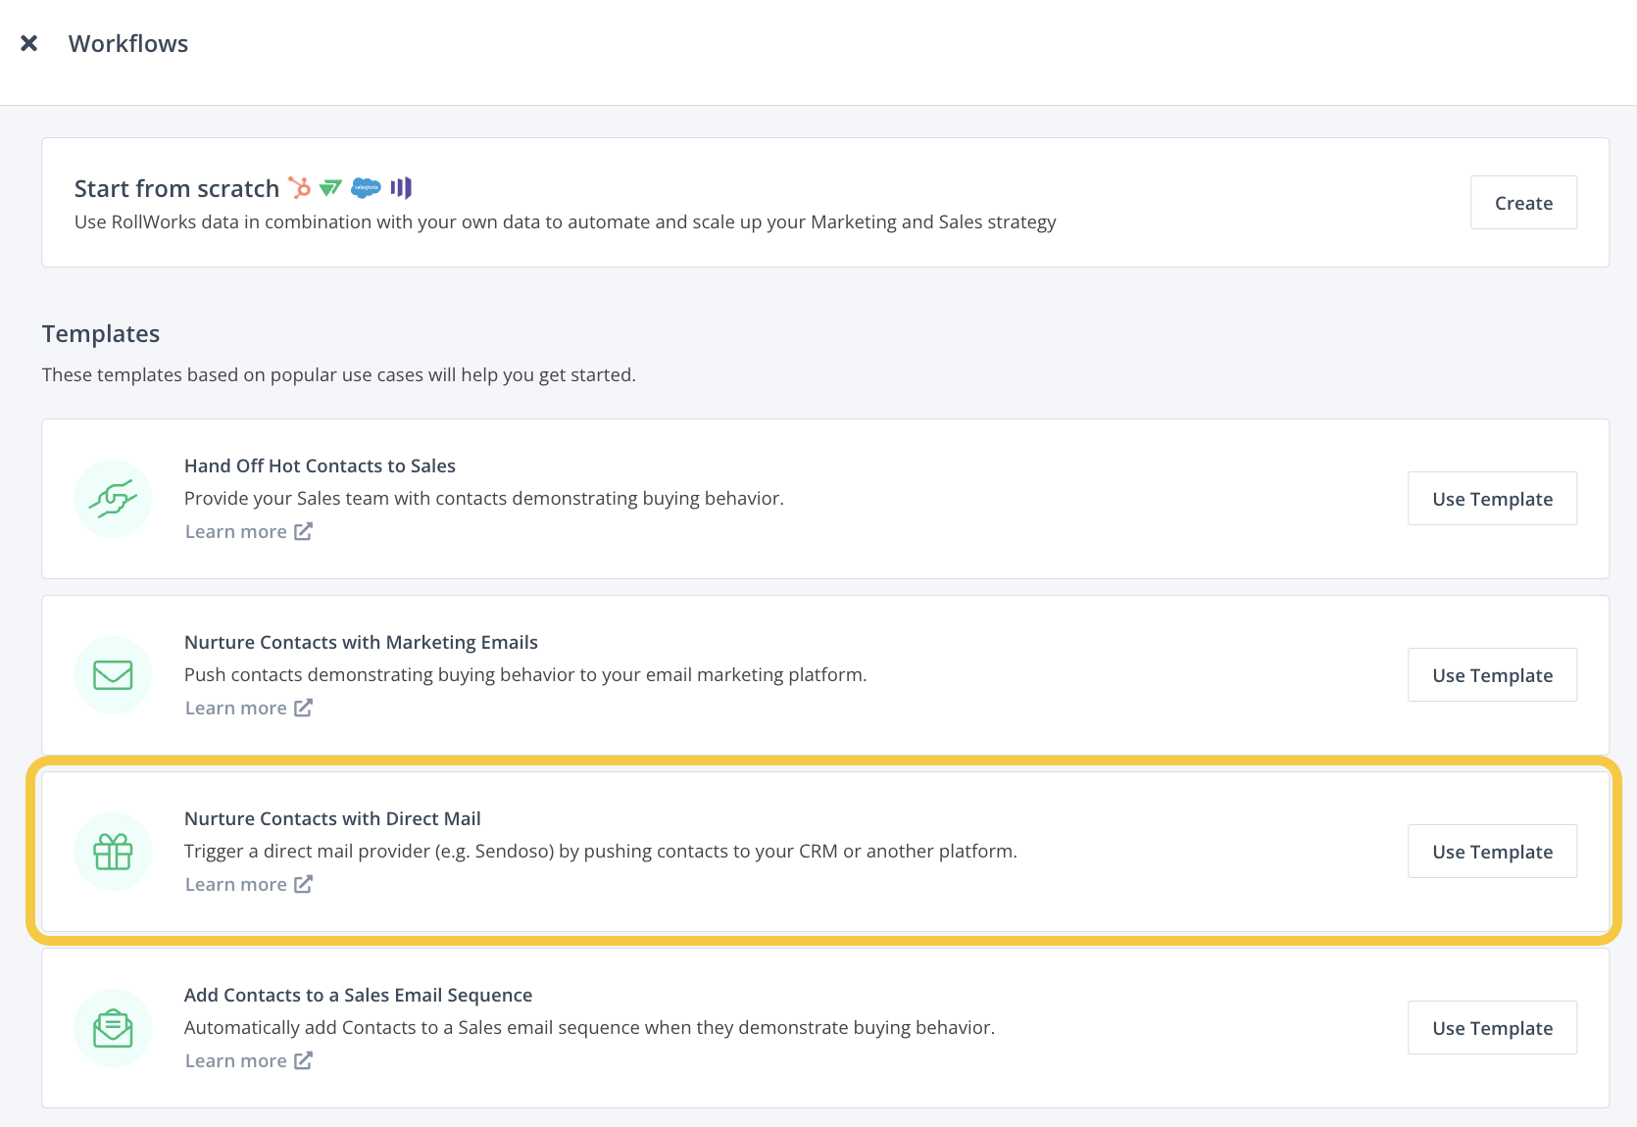Click the Start from scratch heading
Viewport: 1637px width, 1127px height.
tap(177, 188)
